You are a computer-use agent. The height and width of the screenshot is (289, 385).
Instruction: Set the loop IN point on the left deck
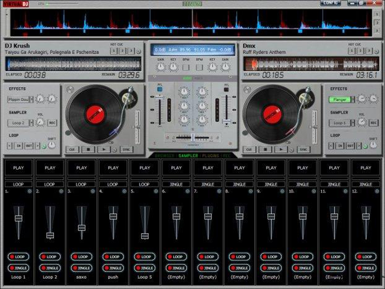19,145
